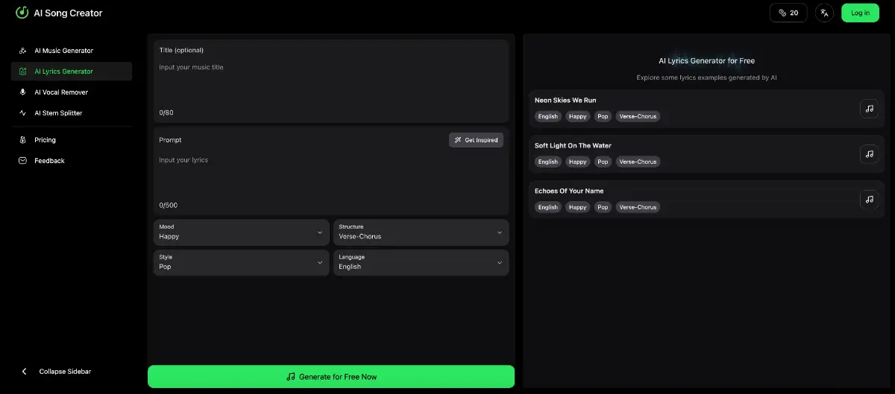The image size is (895, 394).
Task: Click the credits counter showing 20
Action: pyautogui.click(x=788, y=13)
